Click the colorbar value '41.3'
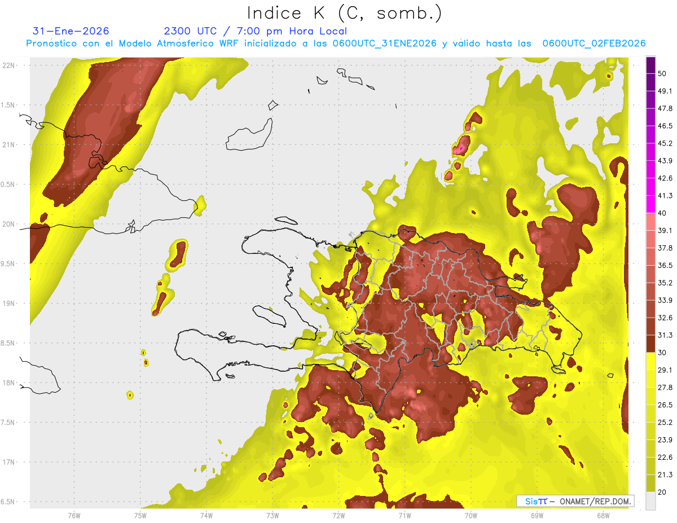Screen dimensions: 677x523 coord(665,196)
